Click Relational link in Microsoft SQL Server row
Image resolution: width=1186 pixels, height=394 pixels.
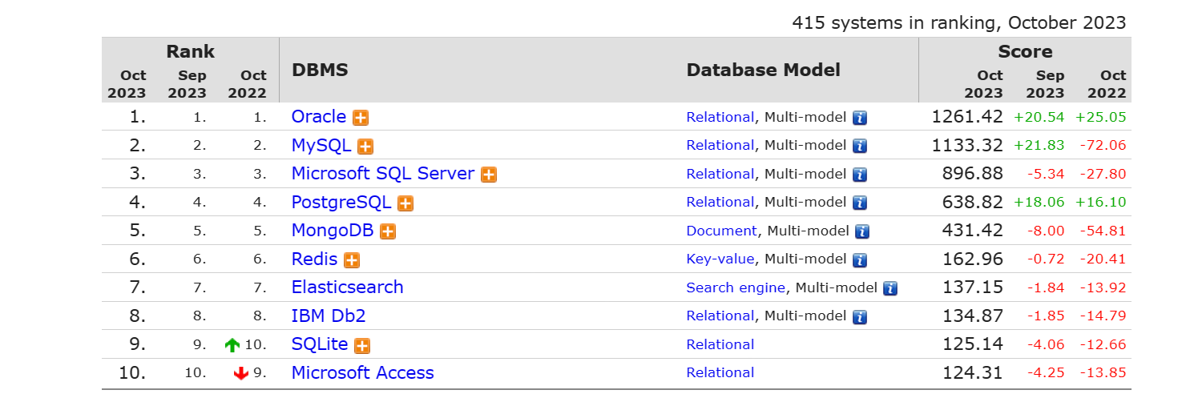[x=720, y=174]
